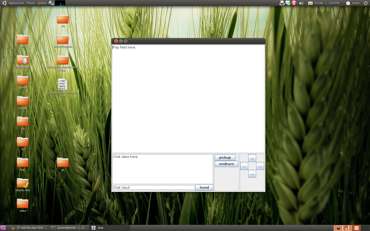The height and width of the screenshot is (231, 370).
Task: Open the System menu
Action: [42, 3]
